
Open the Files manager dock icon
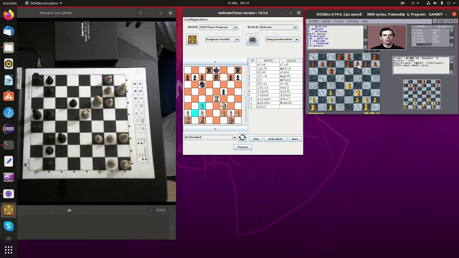point(9,48)
